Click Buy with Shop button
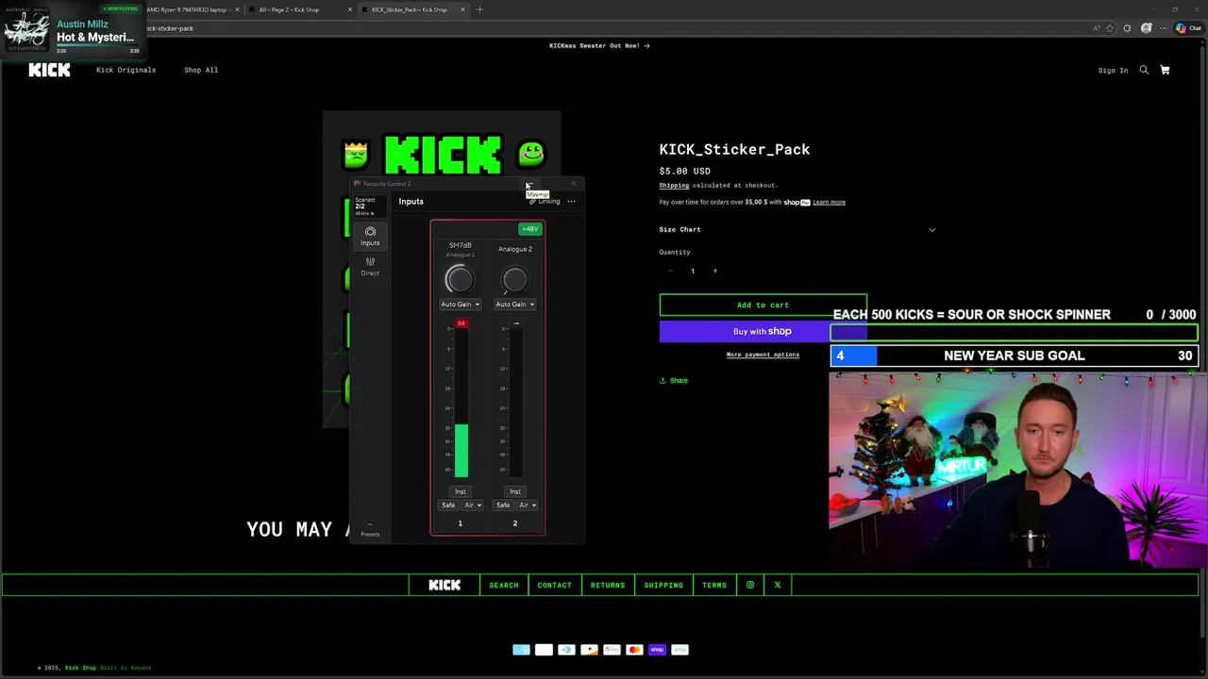 click(x=763, y=331)
